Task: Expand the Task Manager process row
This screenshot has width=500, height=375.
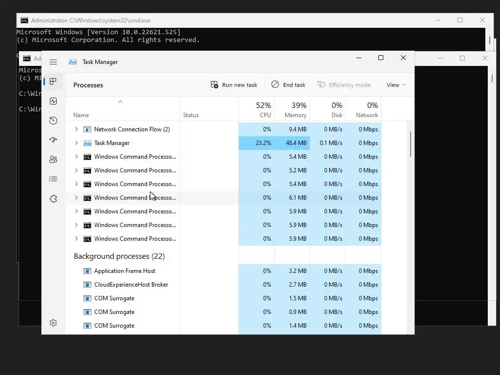Action: click(x=76, y=143)
